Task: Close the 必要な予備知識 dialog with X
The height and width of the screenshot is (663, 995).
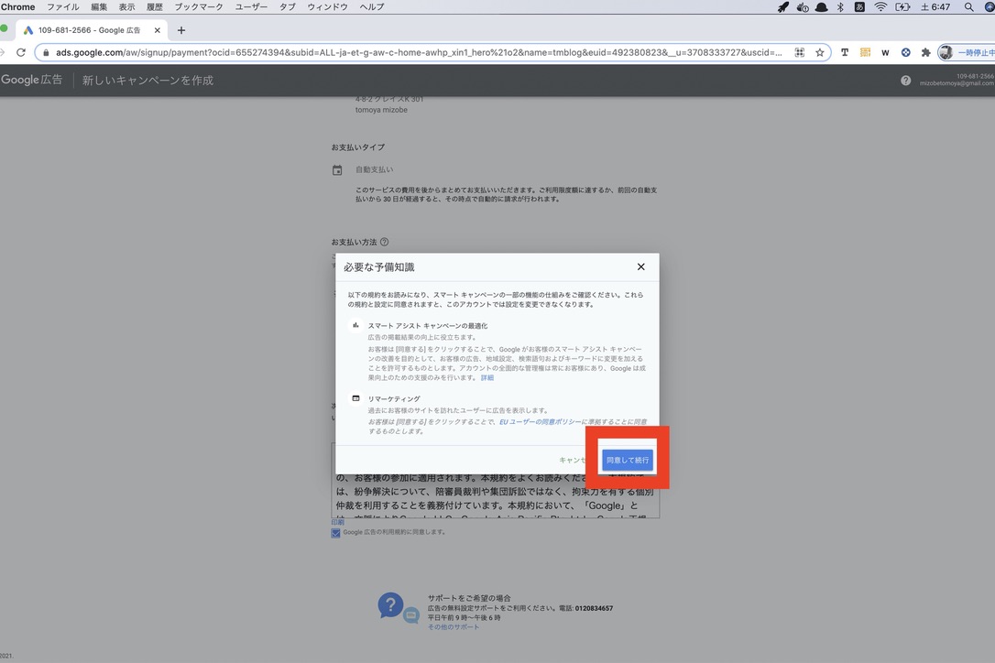Action: coord(641,267)
